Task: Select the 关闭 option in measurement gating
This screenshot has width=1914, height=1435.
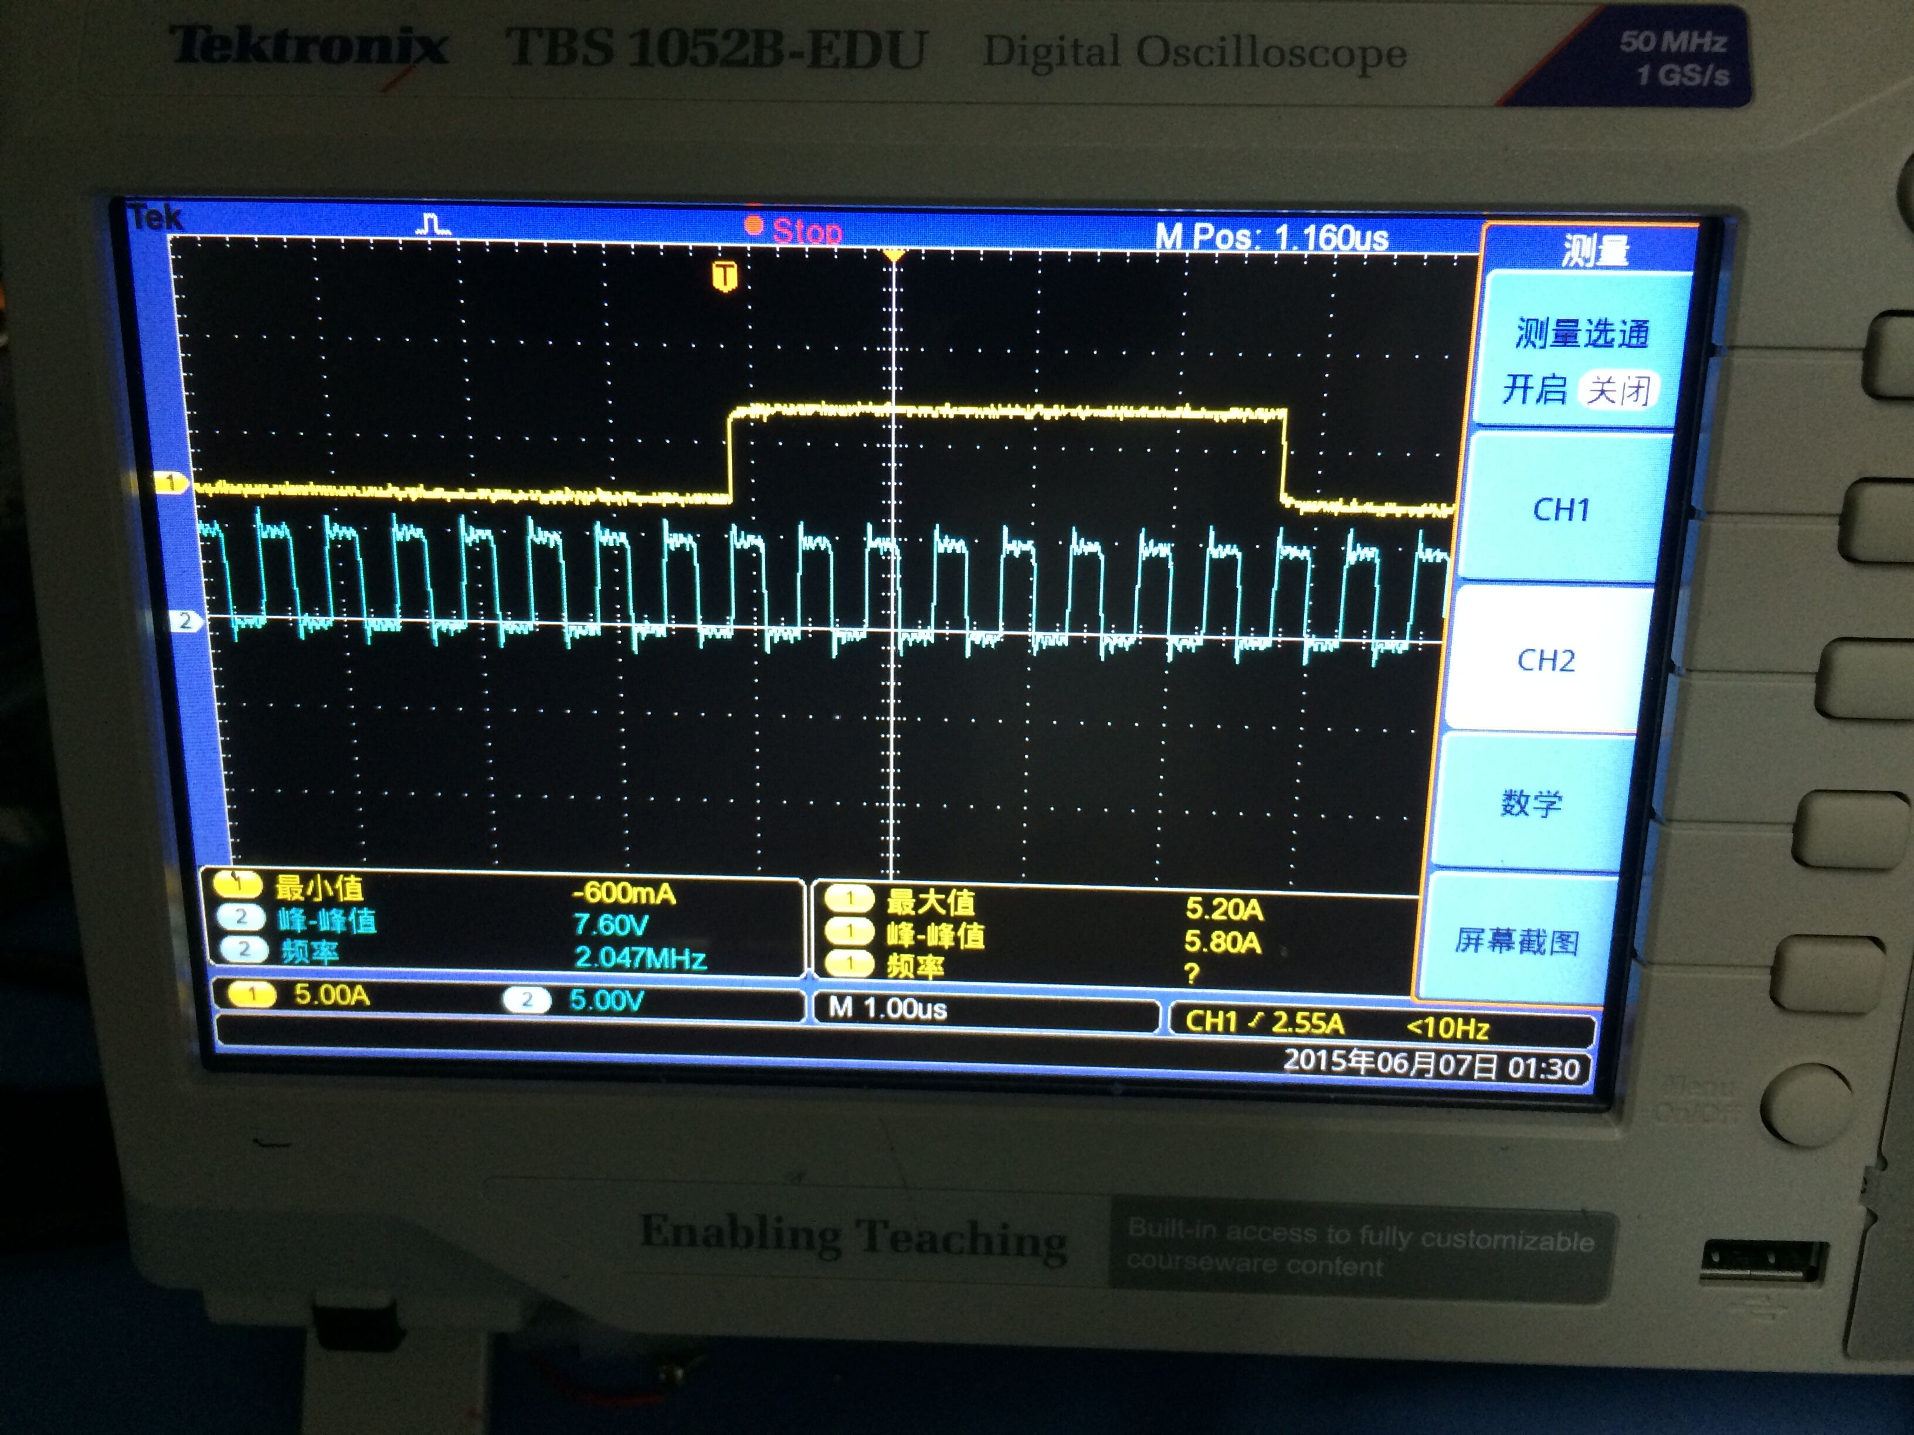Action: coord(1618,390)
